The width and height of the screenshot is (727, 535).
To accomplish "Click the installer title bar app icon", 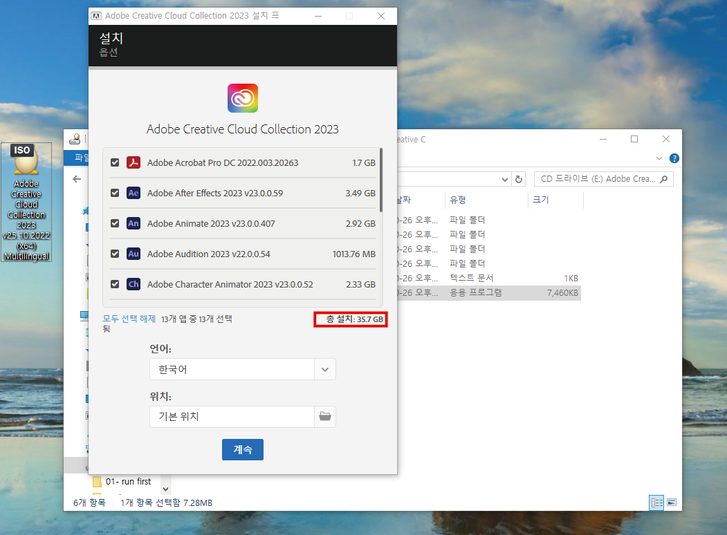I will click(x=96, y=16).
